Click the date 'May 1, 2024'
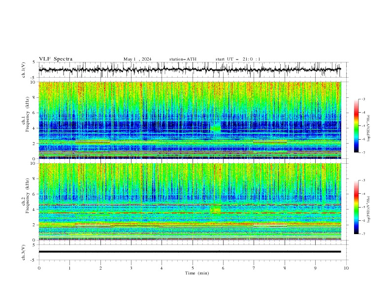 [x=137, y=59]
